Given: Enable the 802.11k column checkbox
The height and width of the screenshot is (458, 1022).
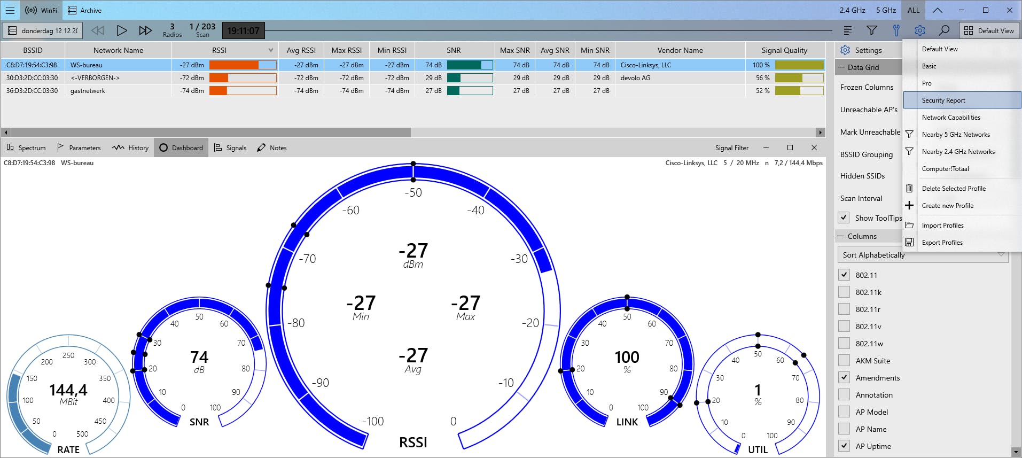Looking at the screenshot, I should tap(844, 292).
